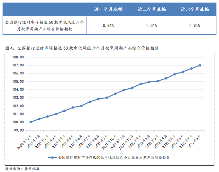Select the 2022年4月 x-axis label
The image size is (219, 172).
click(162, 142)
